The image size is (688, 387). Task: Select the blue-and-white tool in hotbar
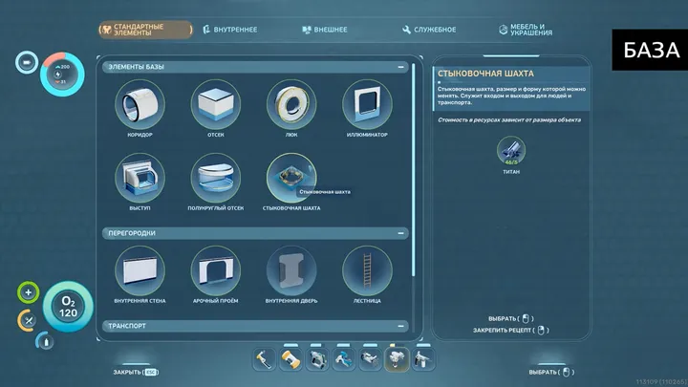[x=344, y=359]
